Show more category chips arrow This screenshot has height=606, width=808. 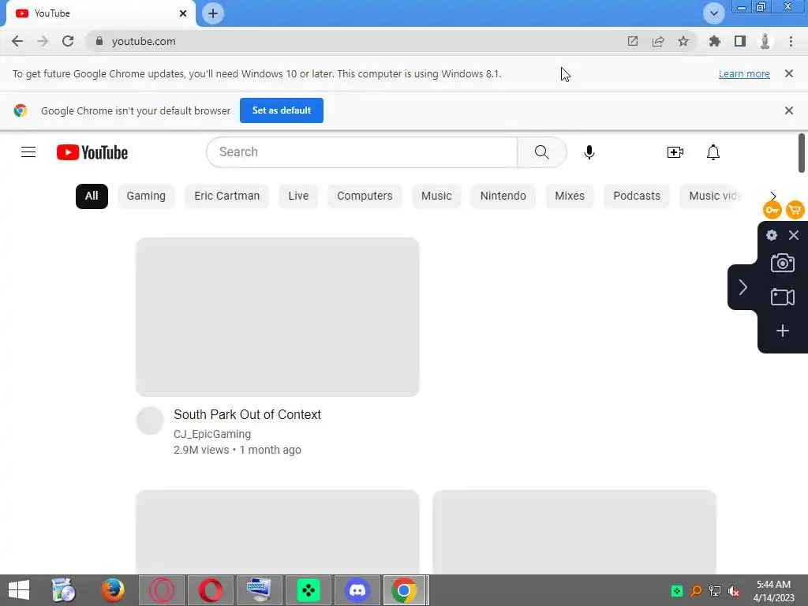(x=773, y=196)
